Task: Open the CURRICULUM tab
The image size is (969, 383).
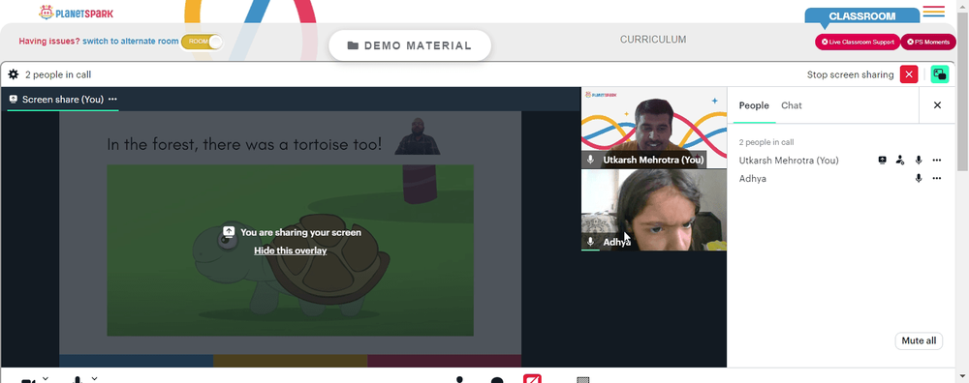Action: coord(653,40)
